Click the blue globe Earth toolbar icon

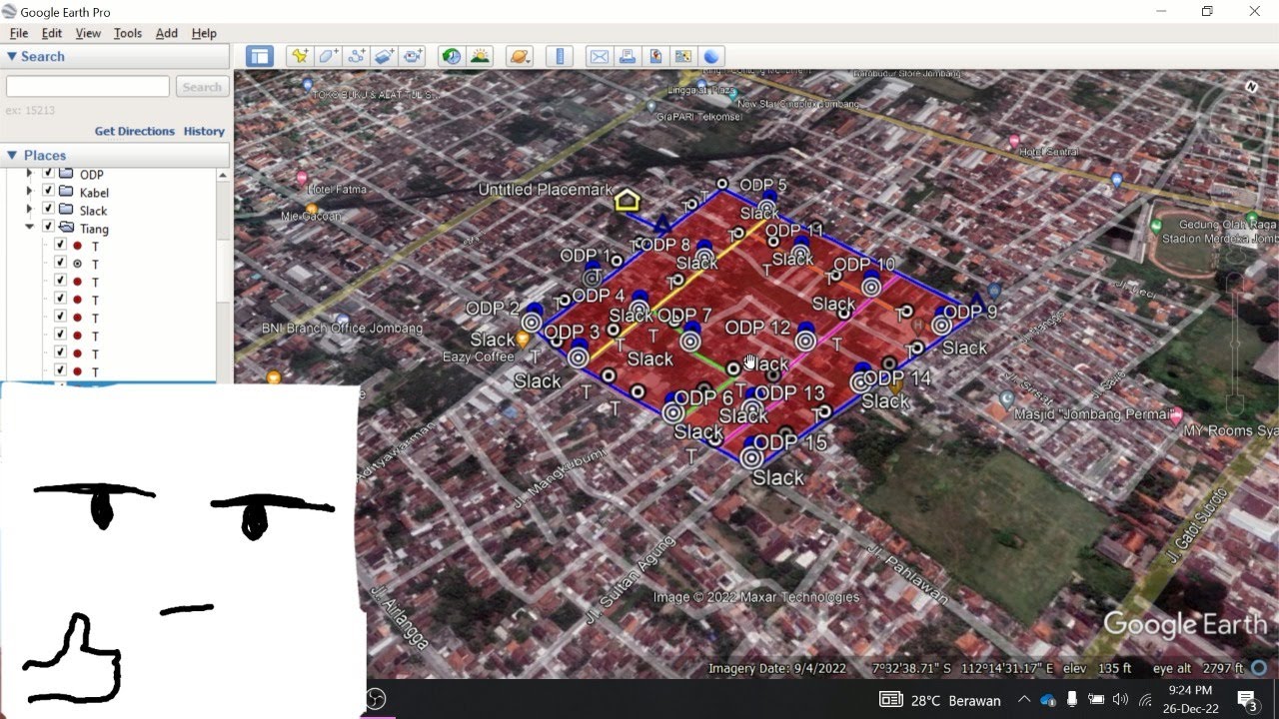point(711,57)
